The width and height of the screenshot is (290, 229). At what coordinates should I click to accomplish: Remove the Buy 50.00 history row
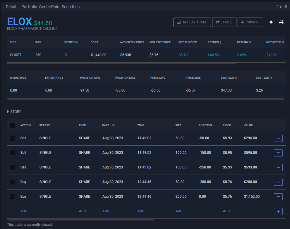click(x=278, y=182)
